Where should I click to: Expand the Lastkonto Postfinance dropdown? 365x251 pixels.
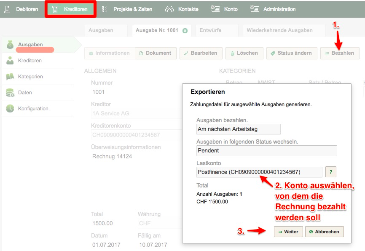[x=259, y=172]
